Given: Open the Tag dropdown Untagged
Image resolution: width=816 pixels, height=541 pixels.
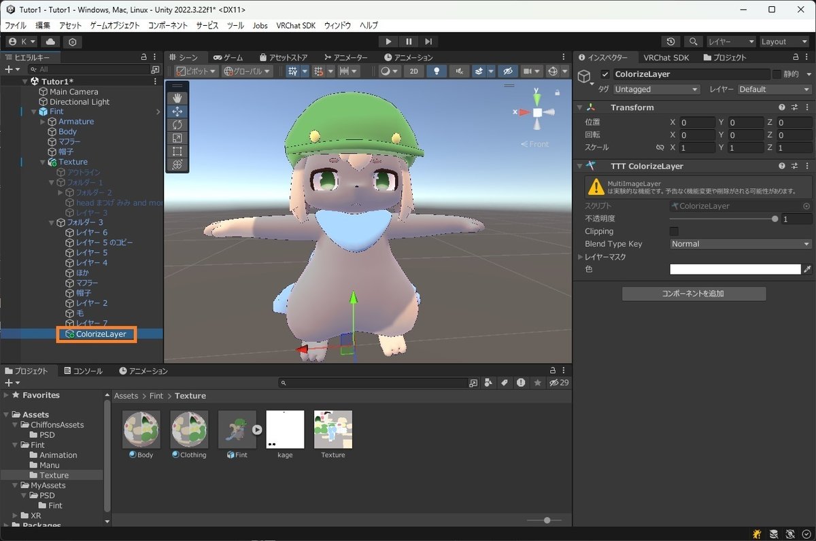Looking at the screenshot, I should [656, 89].
